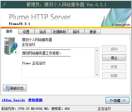This screenshot has height=112, width=132.
Task: Click the 启动 button
Action: click(114, 49)
